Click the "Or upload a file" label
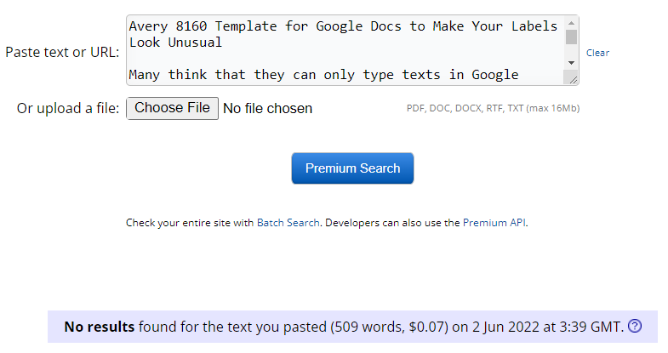Screen dimensions: 668x353 coord(68,108)
